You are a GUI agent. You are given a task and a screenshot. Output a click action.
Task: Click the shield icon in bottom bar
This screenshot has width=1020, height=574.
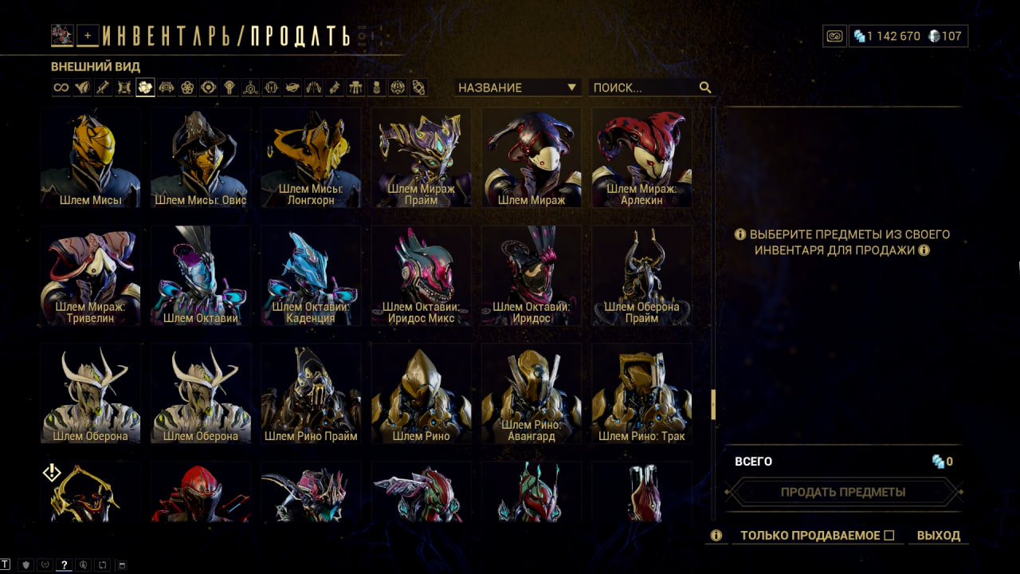26,565
